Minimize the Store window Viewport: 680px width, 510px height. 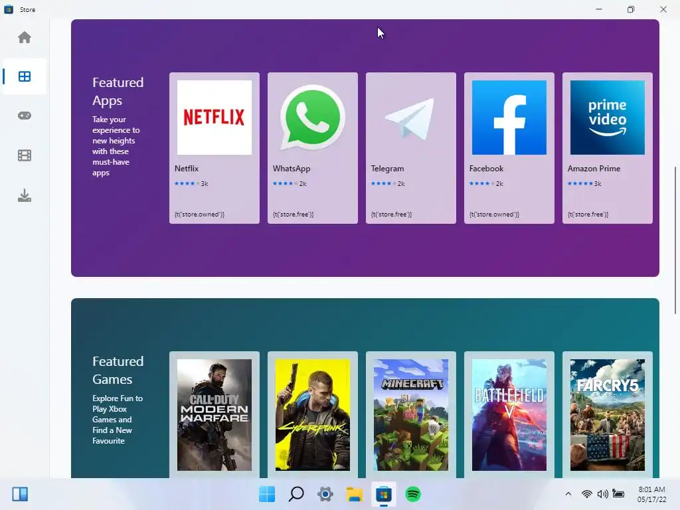pyautogui.click(x=599, y=9)
